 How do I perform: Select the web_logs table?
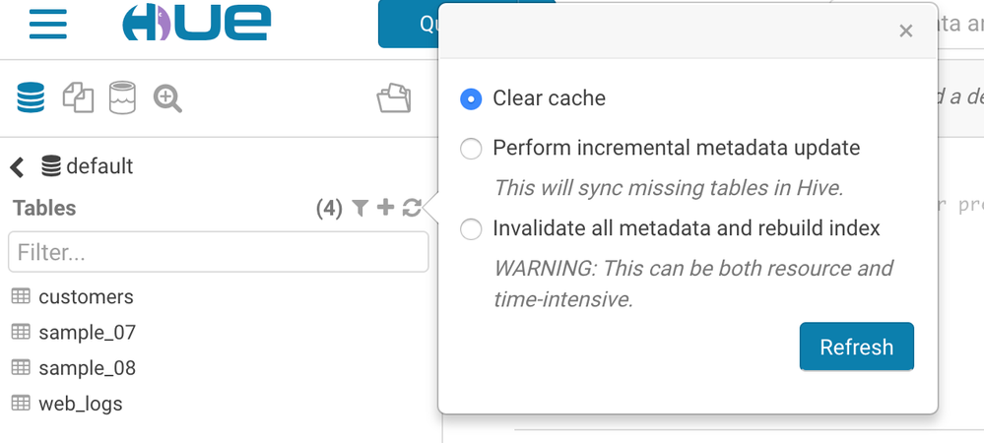pos(80,404)
